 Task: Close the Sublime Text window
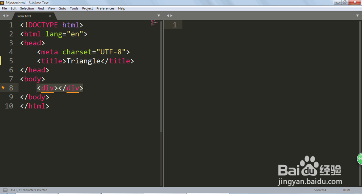355,2
